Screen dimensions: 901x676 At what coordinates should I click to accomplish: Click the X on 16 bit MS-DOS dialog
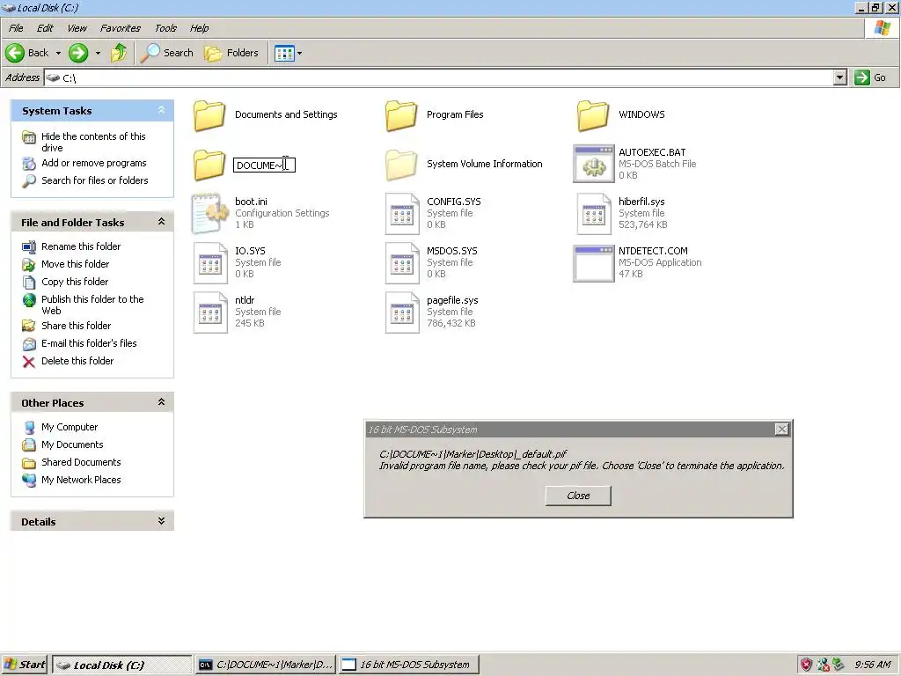[781, 430]
